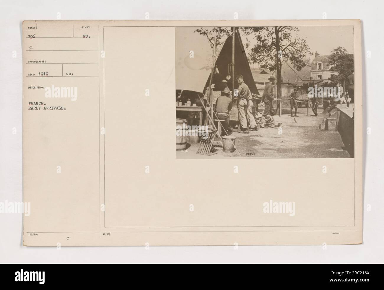Select the "TAKEN" field label

(x=69, y=74)
